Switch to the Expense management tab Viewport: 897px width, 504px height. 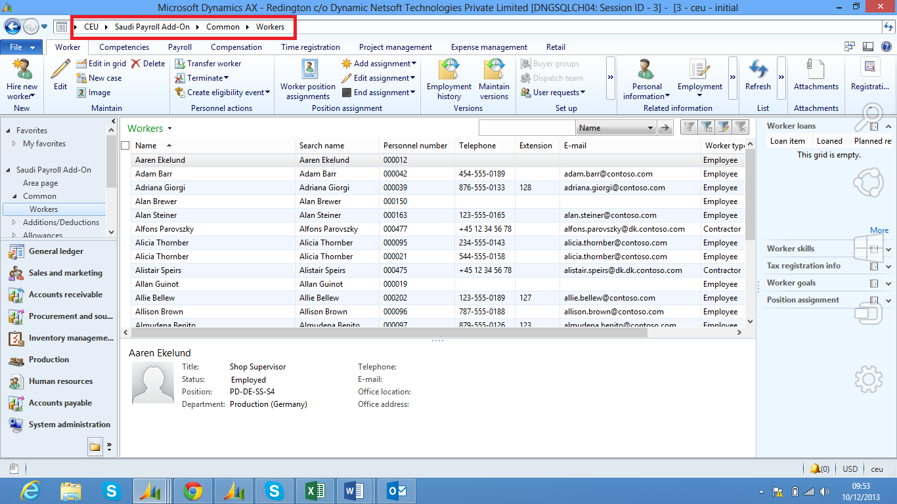[489, 47]
